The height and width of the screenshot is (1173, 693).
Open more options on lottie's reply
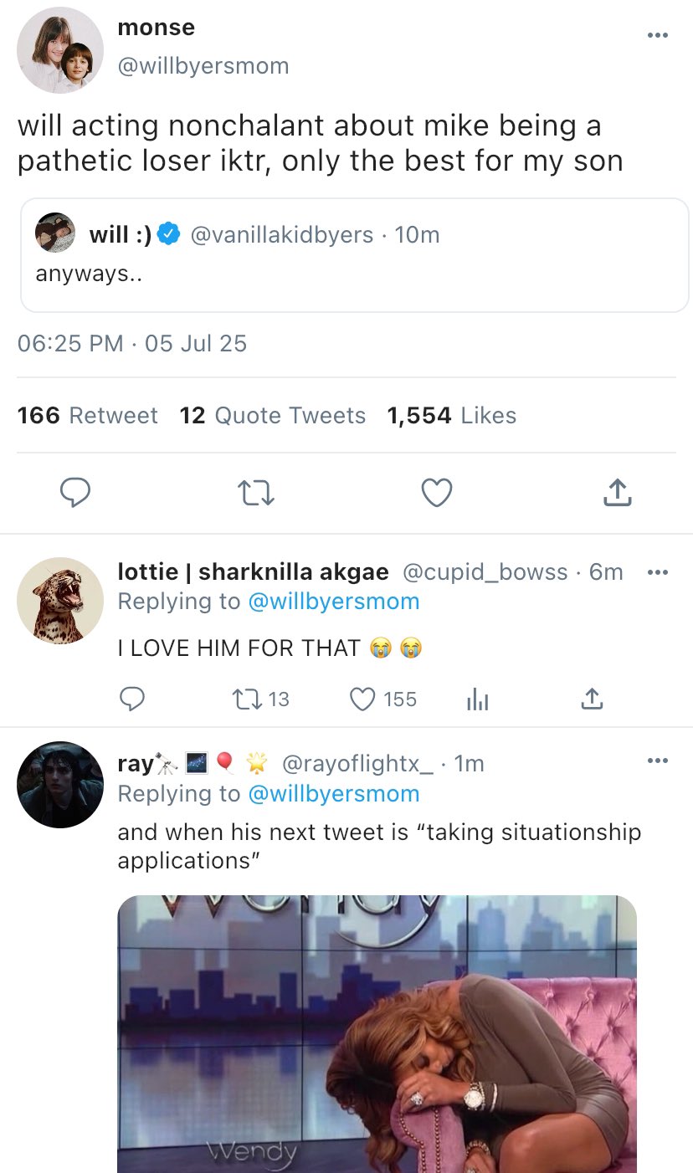(x=658, y=572)
